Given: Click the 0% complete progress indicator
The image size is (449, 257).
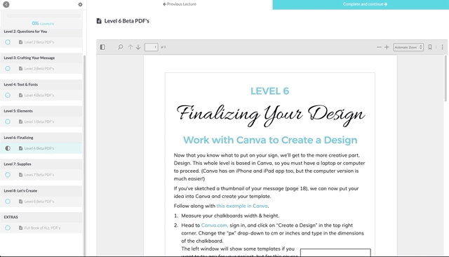Looking at the screenshot, I should click(x=43, y=23).
